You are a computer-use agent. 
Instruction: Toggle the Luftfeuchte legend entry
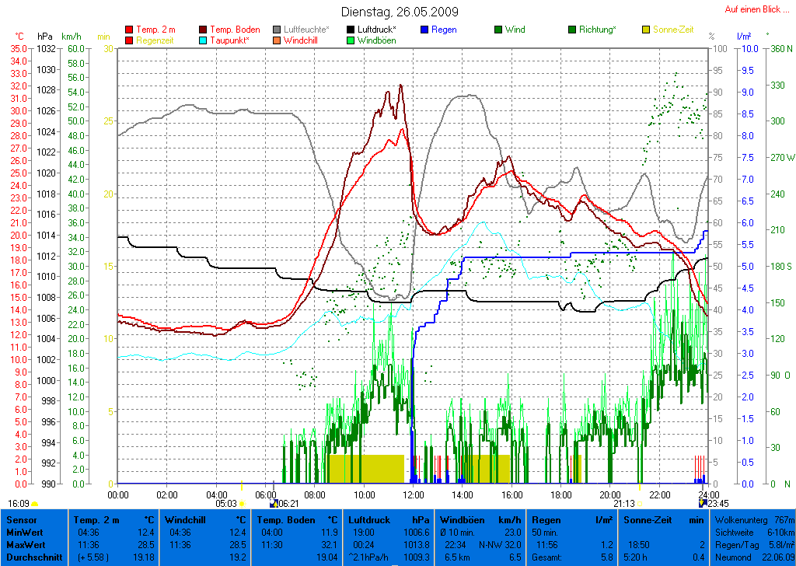(304, 30)
